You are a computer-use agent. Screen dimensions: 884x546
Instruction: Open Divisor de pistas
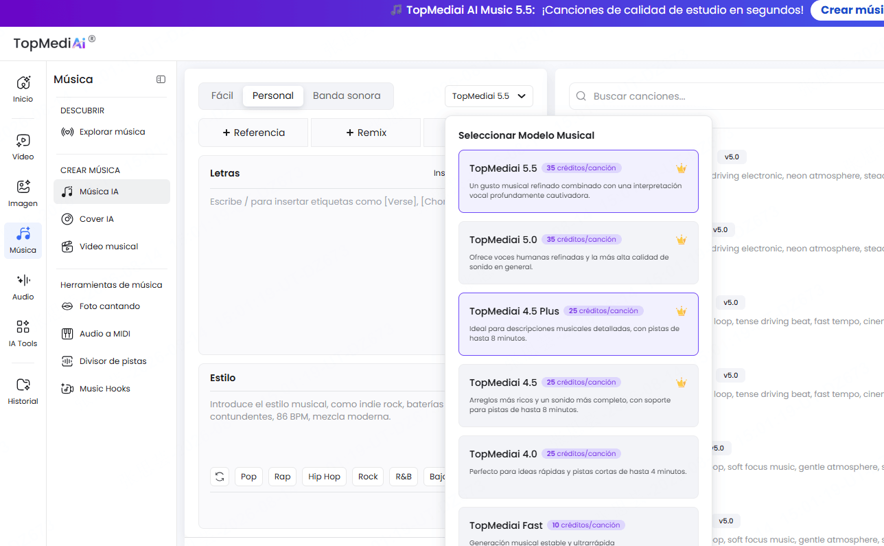coord(112,361)
